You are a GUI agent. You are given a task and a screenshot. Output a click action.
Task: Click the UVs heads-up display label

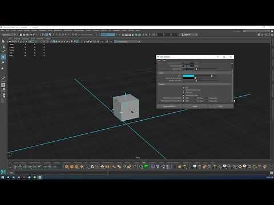pyautogui.click(x=11, y=56)
